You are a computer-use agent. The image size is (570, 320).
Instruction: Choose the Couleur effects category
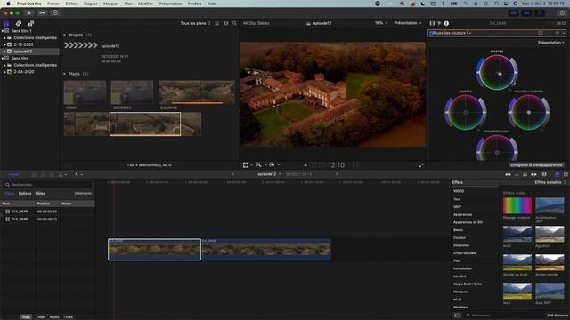[460, 237]
